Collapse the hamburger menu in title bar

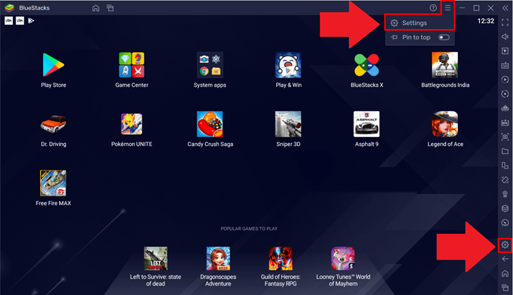pos(448,7)
